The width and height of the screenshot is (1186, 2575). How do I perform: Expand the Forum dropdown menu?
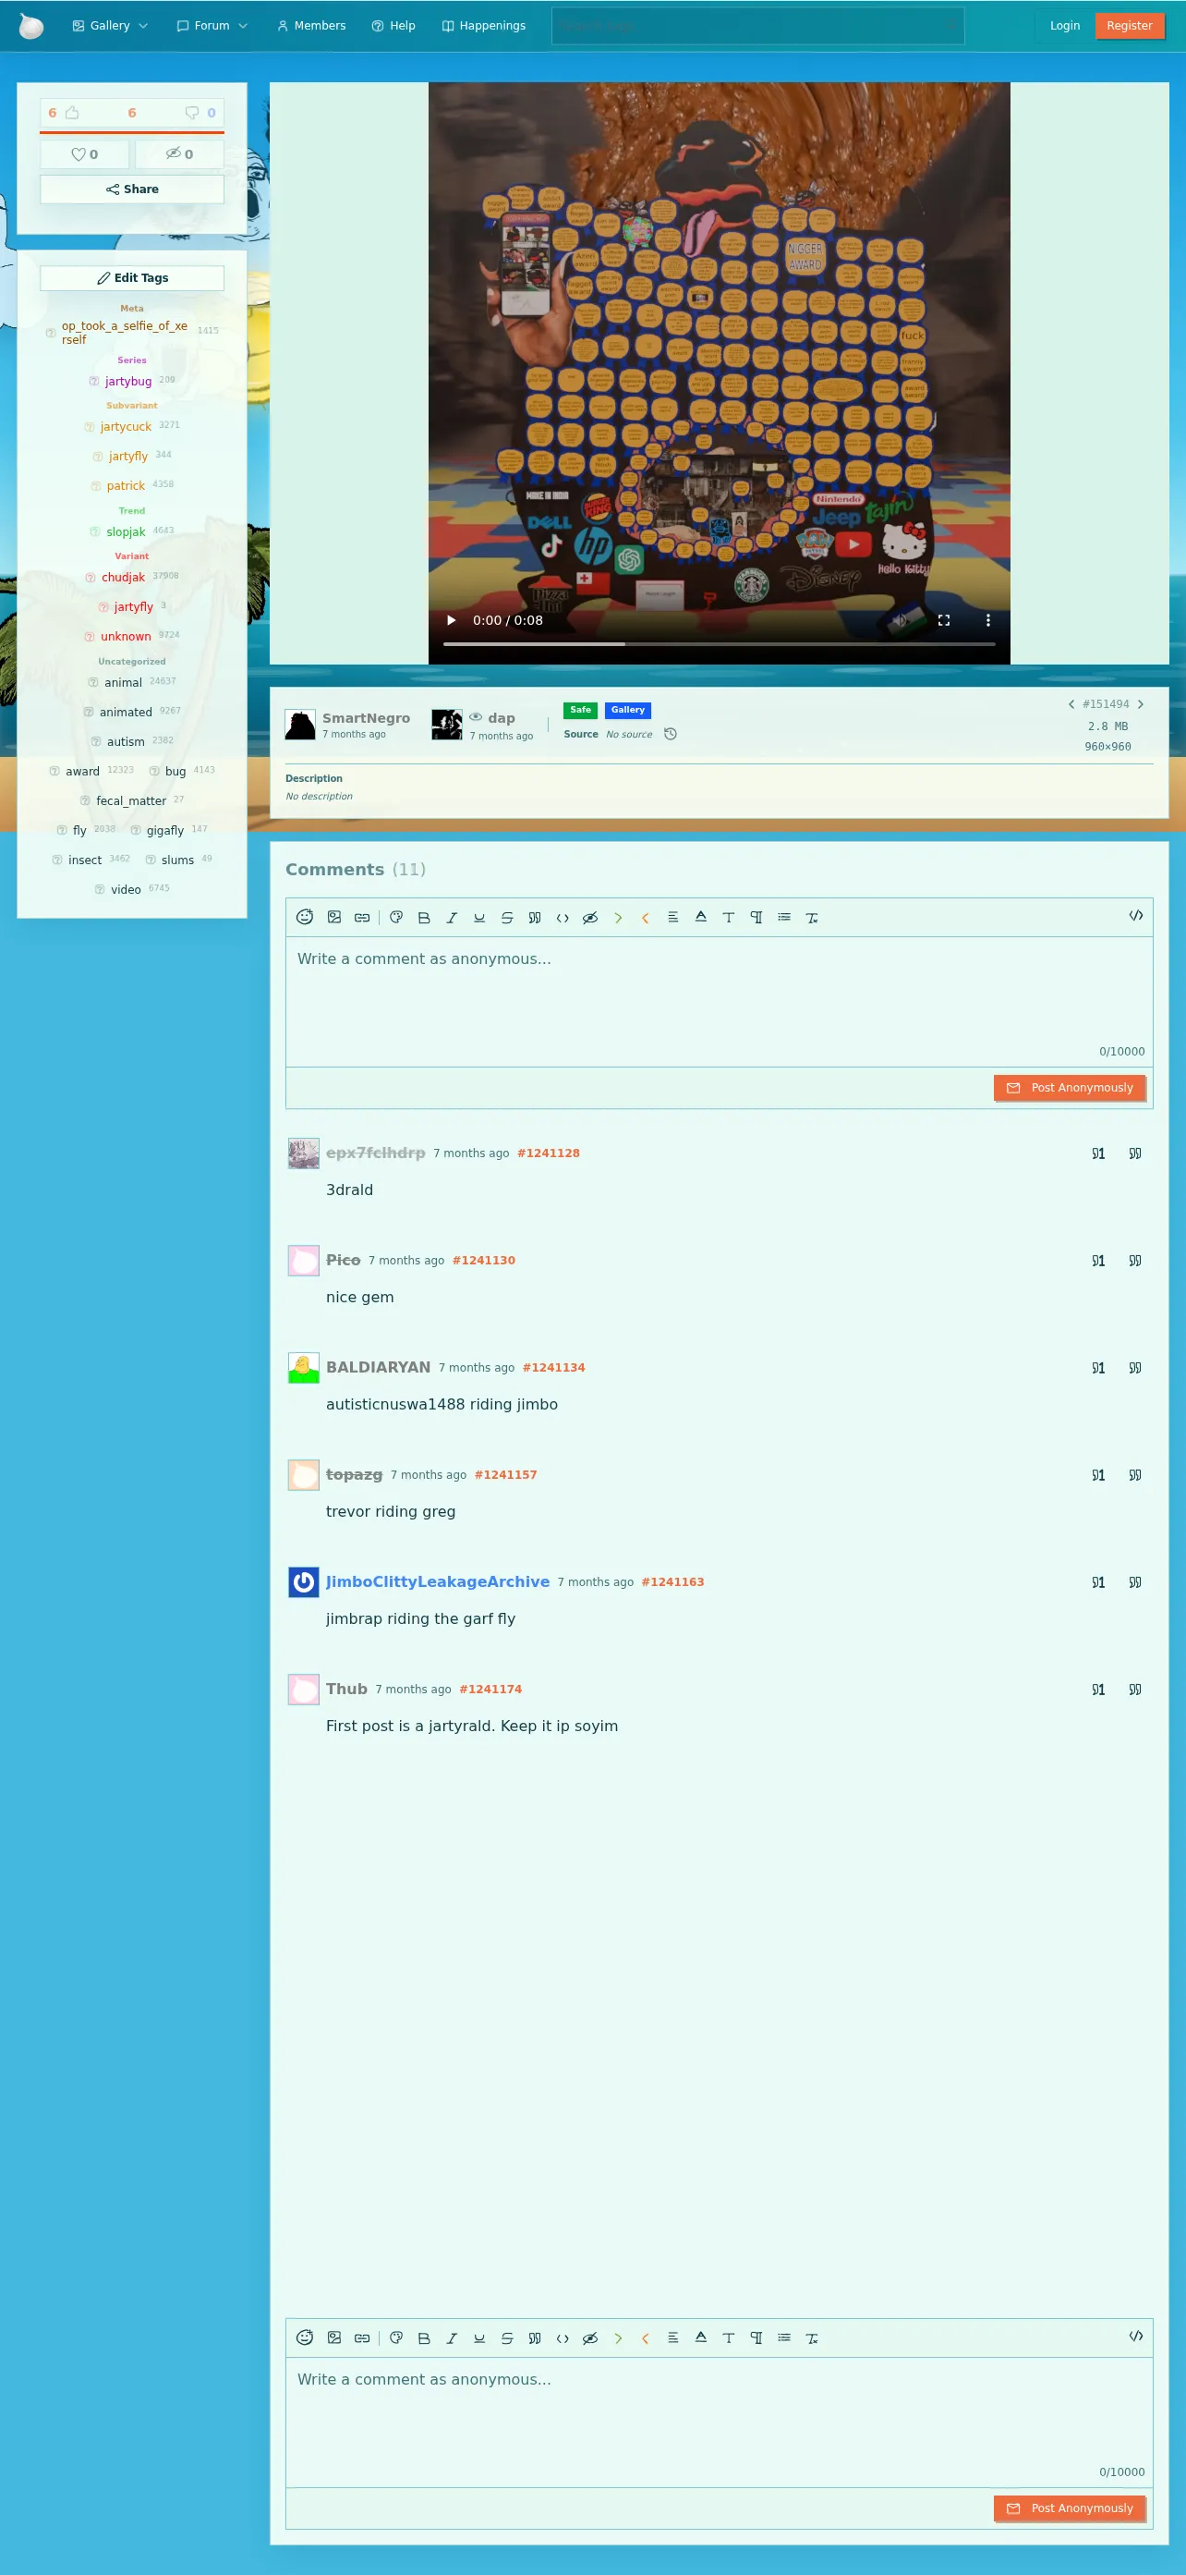(212, 26)
